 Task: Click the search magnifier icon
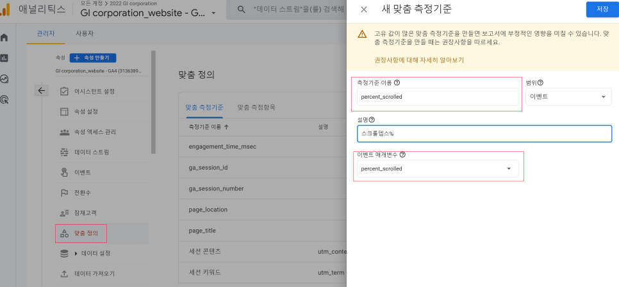241,10
